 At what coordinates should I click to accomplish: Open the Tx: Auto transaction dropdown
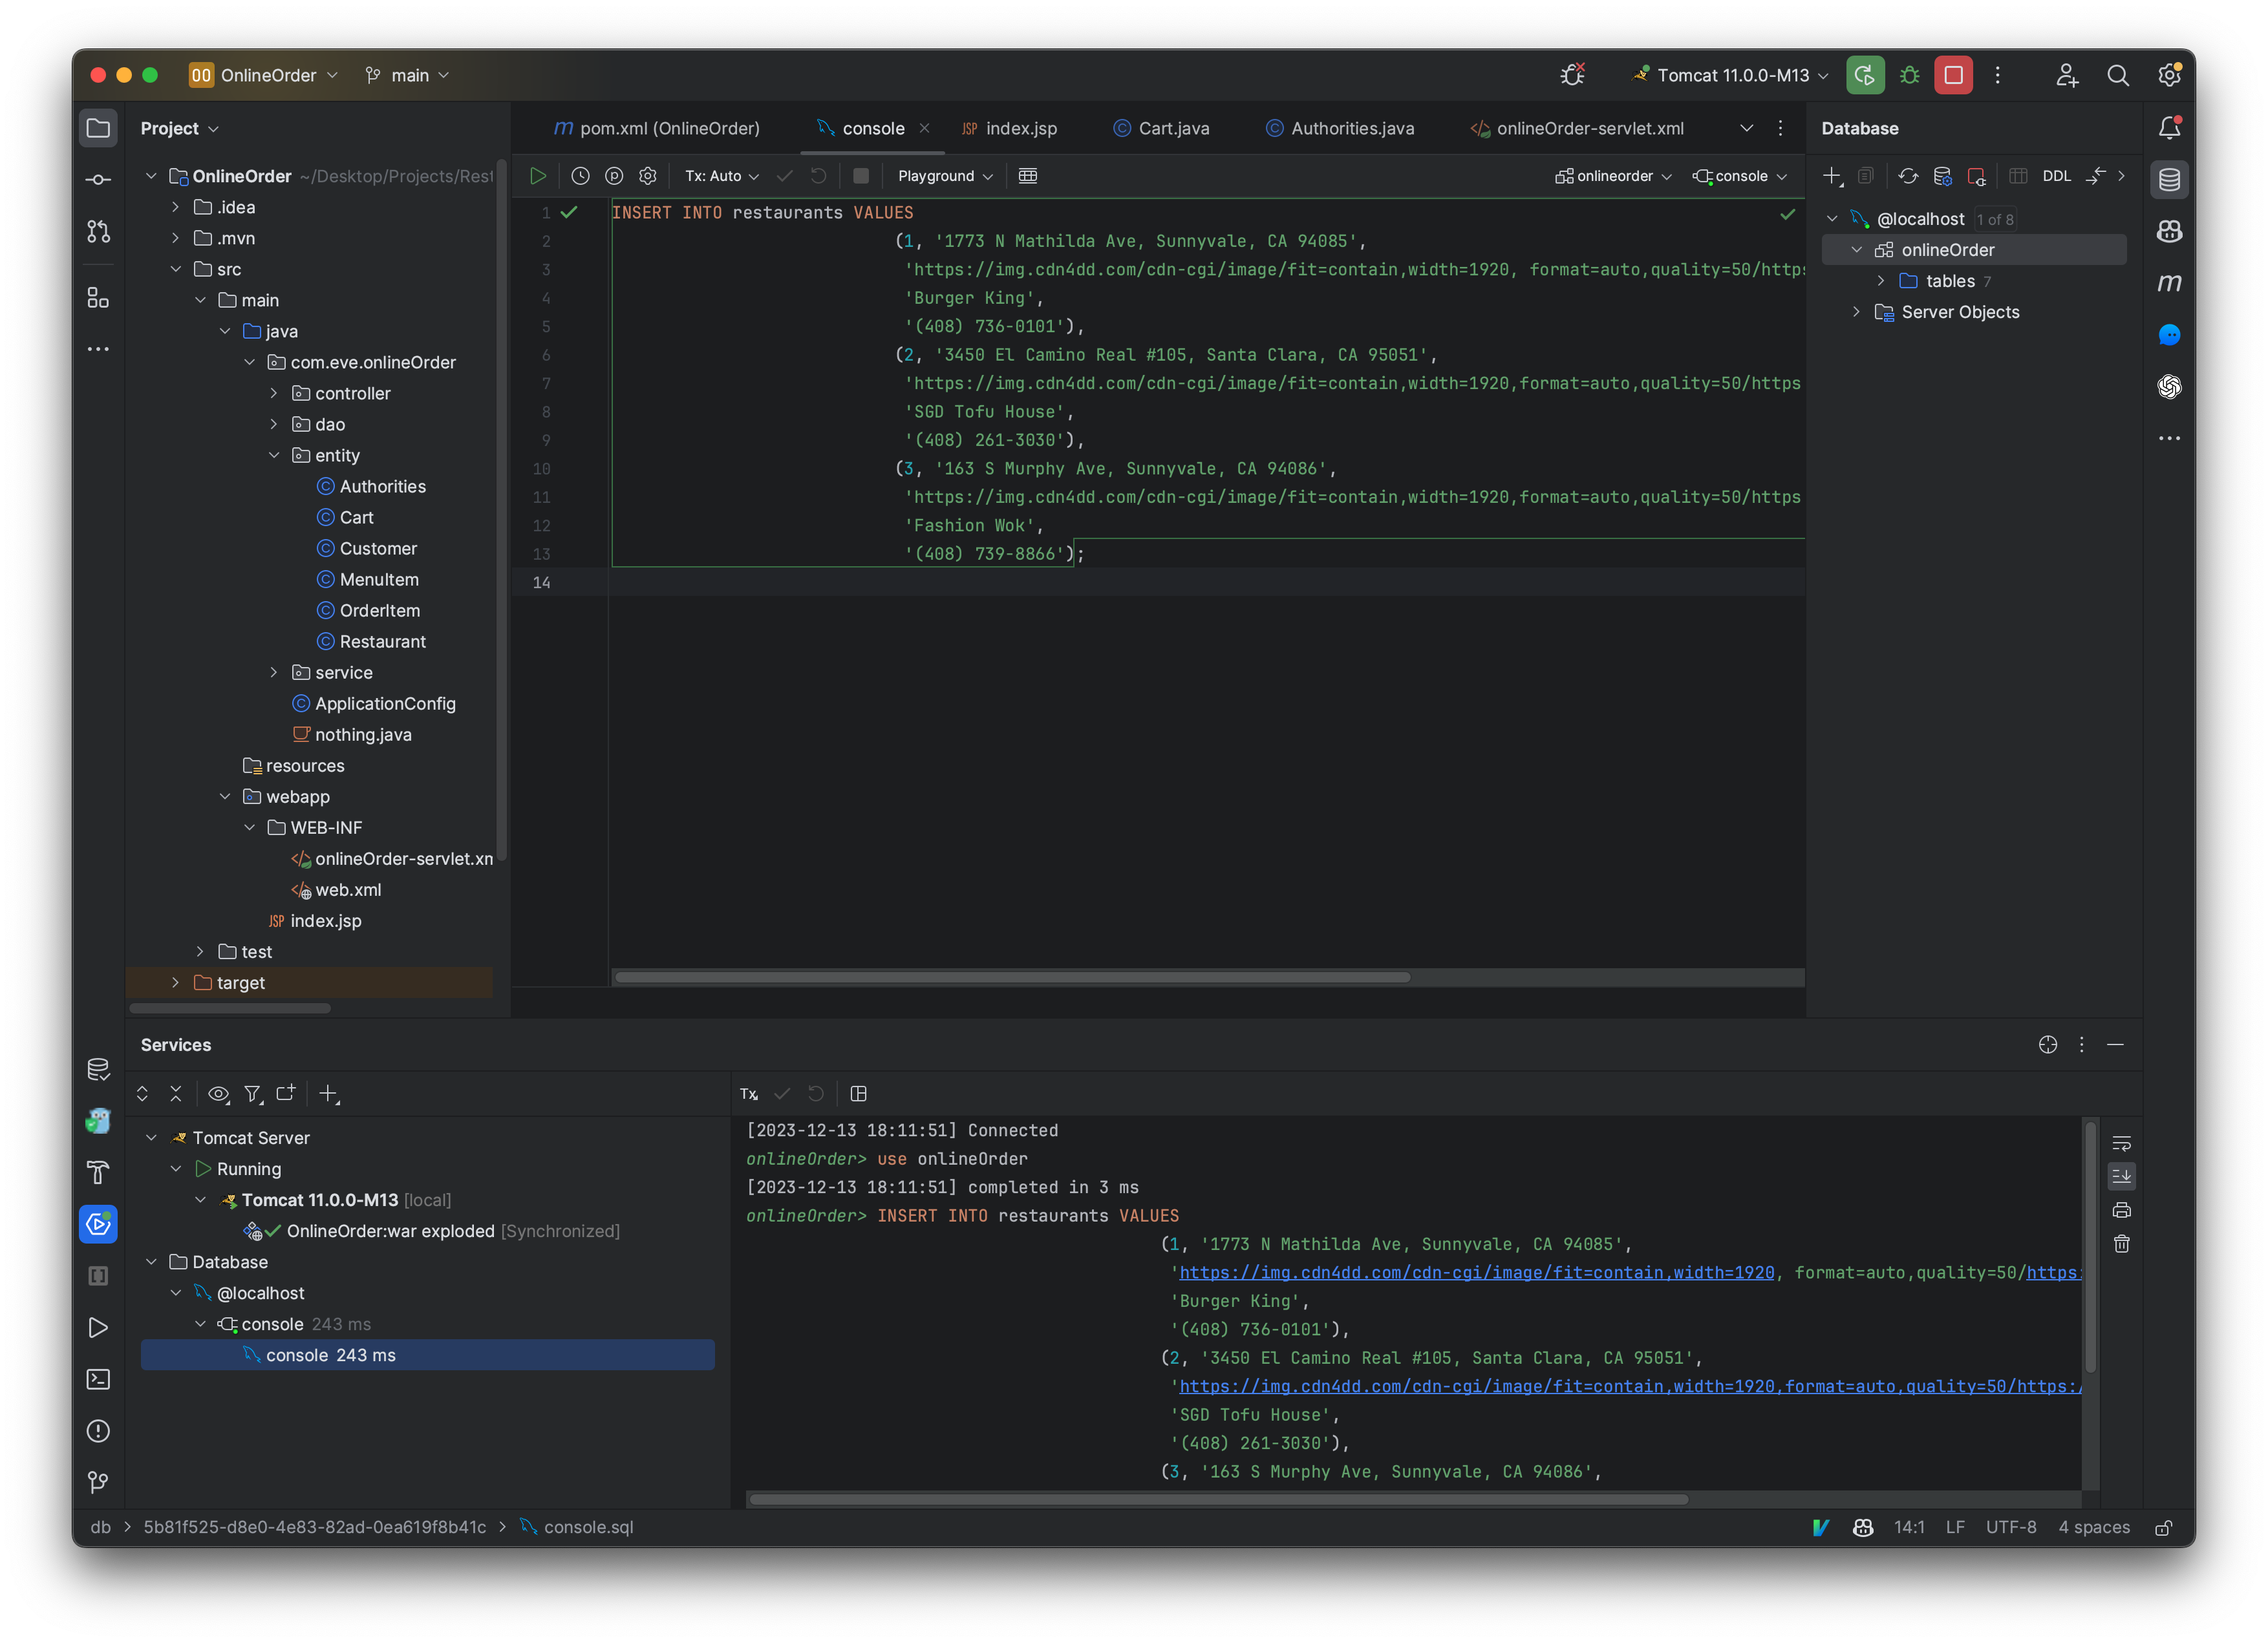[718, 176]
